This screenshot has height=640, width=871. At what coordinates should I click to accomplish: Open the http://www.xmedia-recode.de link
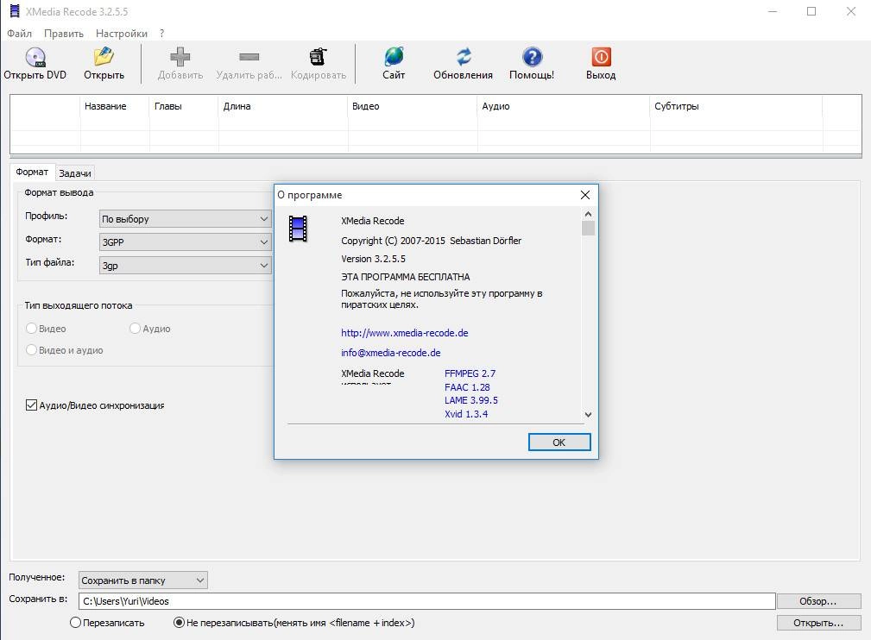404,333
